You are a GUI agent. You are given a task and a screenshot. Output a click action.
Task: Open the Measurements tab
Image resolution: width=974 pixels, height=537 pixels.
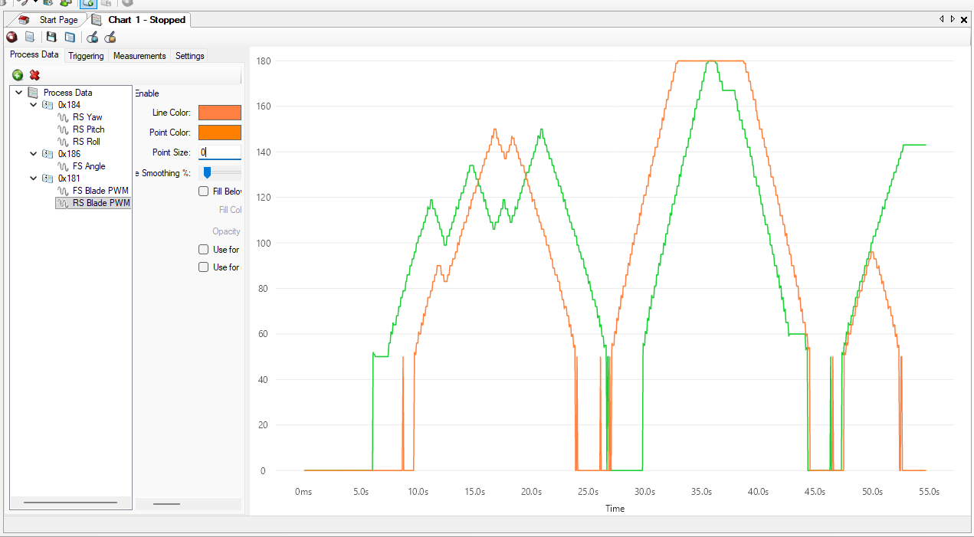tap(139, 56)
